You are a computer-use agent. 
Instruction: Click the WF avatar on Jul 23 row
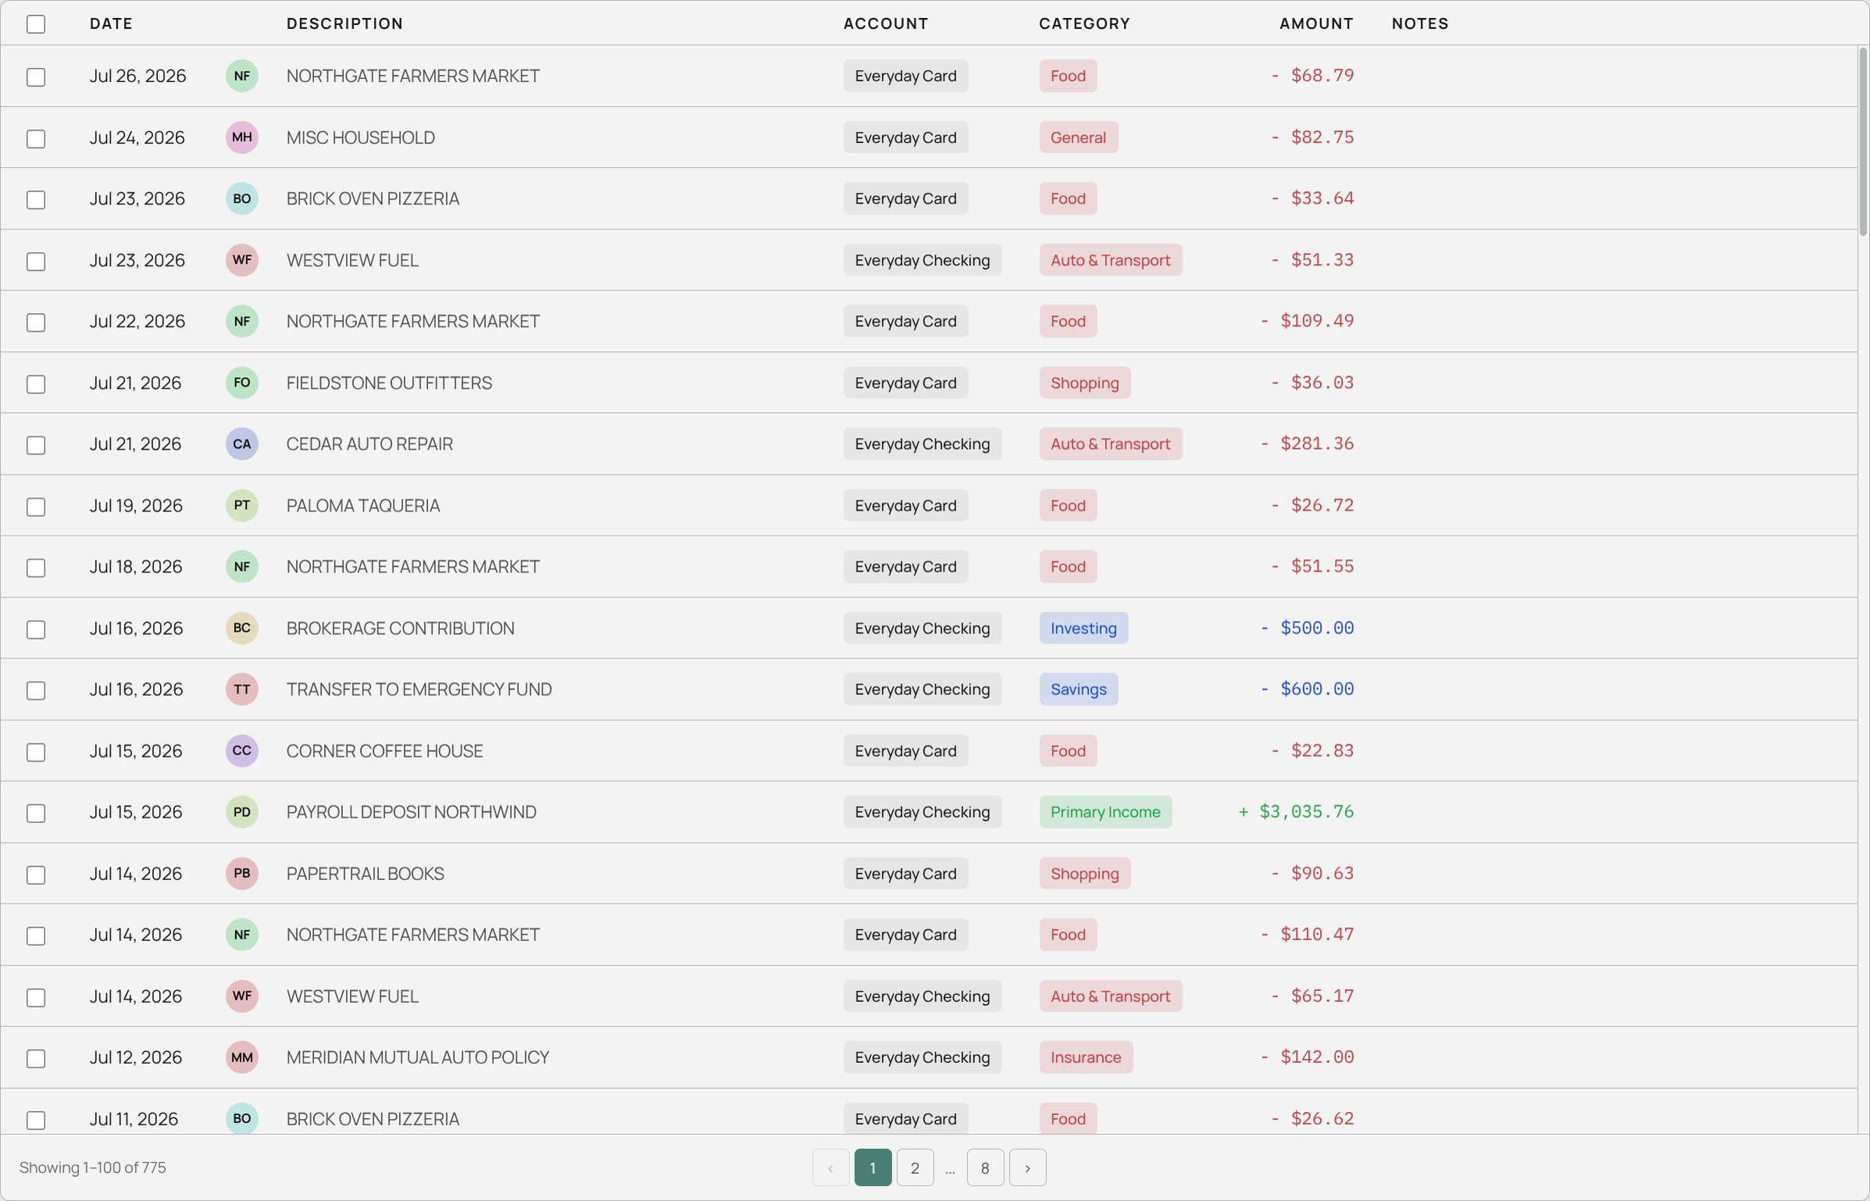(242, 260)
